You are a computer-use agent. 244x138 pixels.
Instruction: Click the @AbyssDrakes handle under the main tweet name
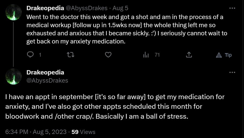pyautogui.click(x=47, y=80)
